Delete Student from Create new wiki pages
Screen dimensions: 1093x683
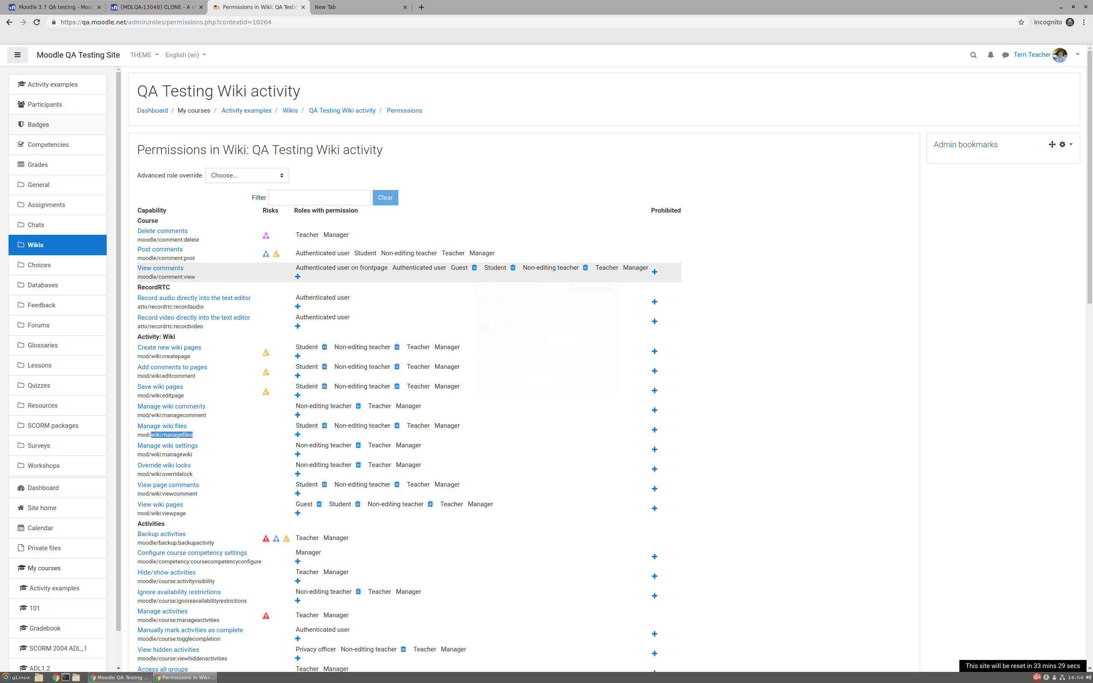click(324, 347)
